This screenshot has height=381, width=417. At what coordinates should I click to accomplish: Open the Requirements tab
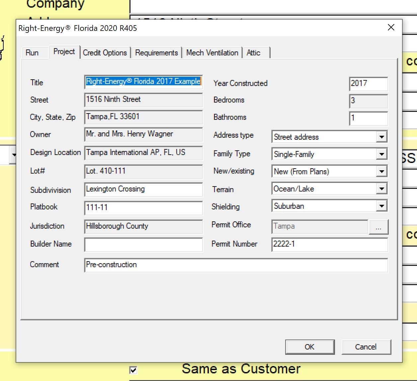[x=156, y=53]
